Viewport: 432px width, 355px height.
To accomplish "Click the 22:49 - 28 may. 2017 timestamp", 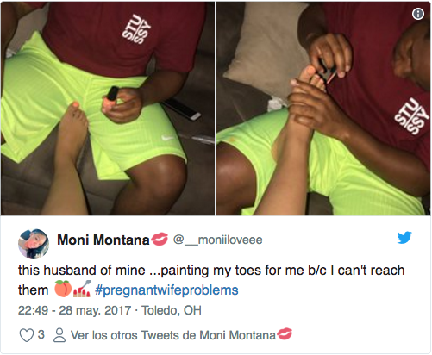I will coord(74,310).
